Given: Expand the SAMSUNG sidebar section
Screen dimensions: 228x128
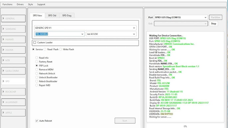Looking at the screenshot, I should click(x=13, y=29).
